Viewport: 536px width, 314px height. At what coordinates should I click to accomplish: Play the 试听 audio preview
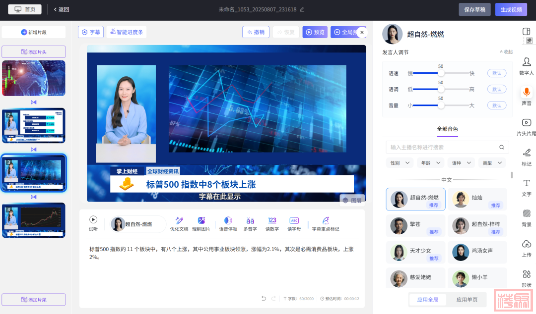93,220
